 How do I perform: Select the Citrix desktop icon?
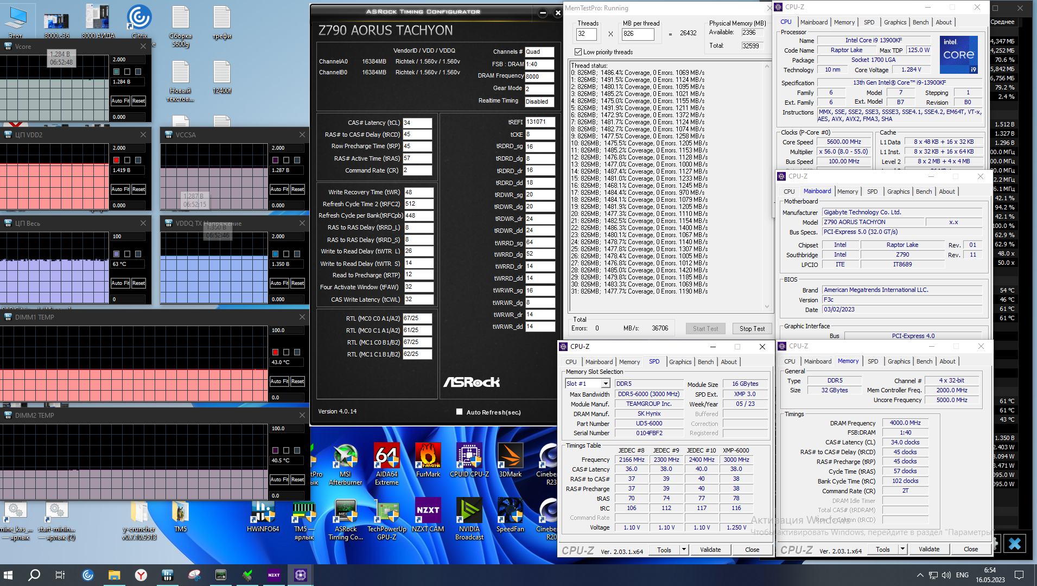139,22
